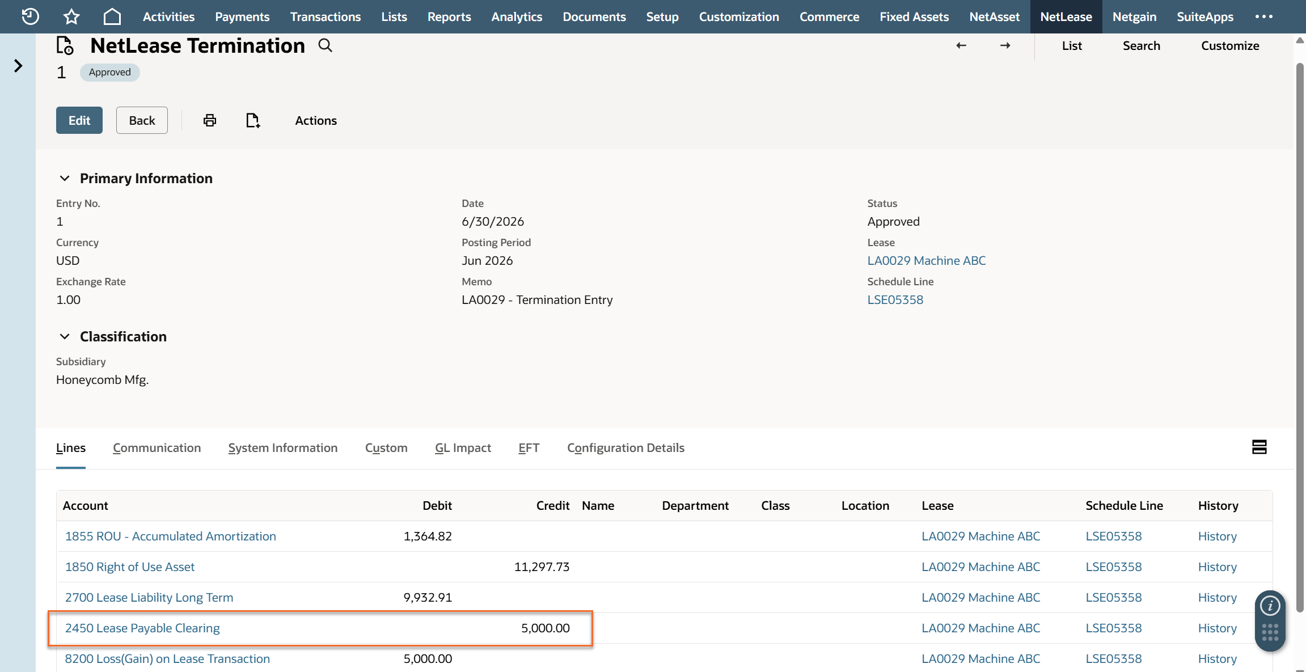Open the more menu ellipsis

(1264, 16)
